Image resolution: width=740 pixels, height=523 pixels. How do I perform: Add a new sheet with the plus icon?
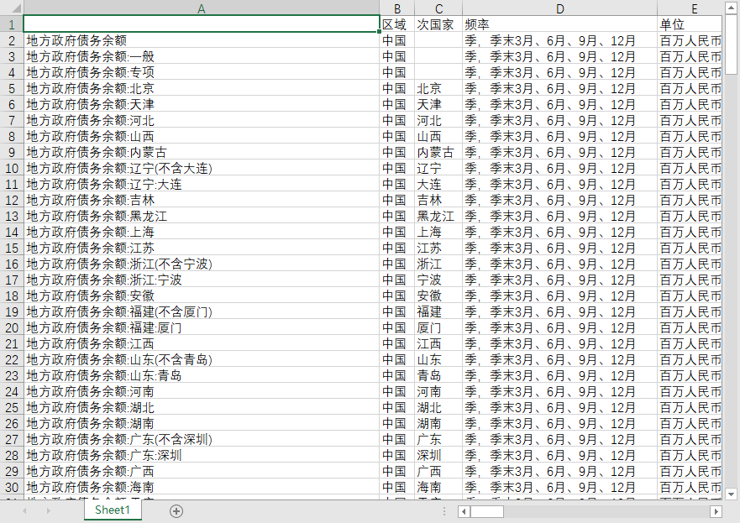176,510
